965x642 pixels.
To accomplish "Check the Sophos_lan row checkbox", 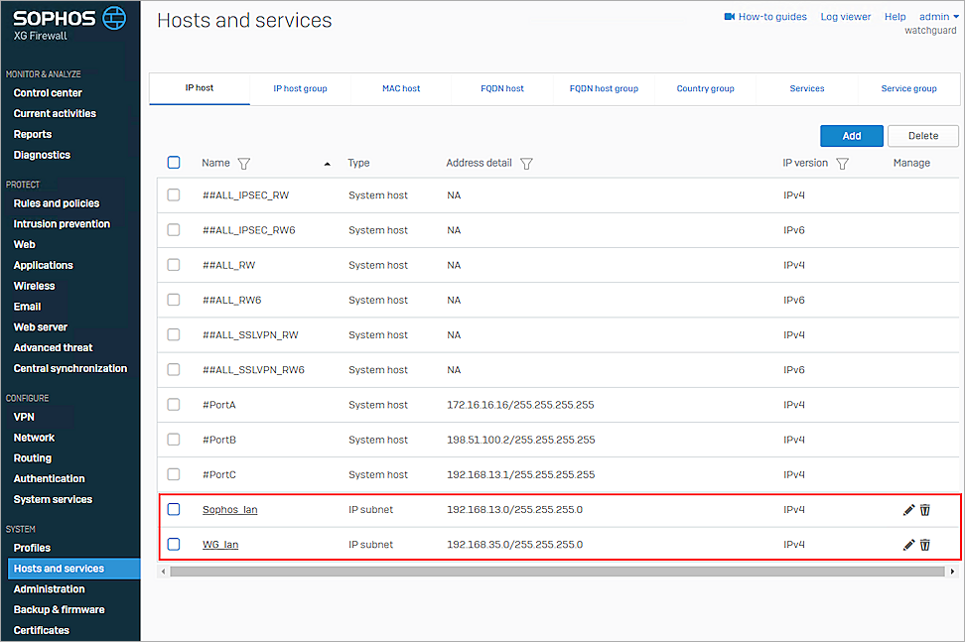I will click(174, 509).
